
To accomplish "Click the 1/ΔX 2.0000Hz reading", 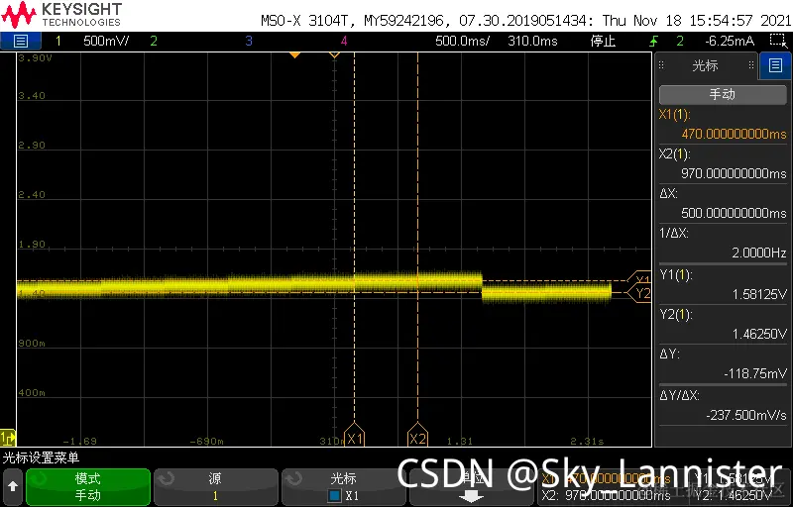I will tap(723, 243).
